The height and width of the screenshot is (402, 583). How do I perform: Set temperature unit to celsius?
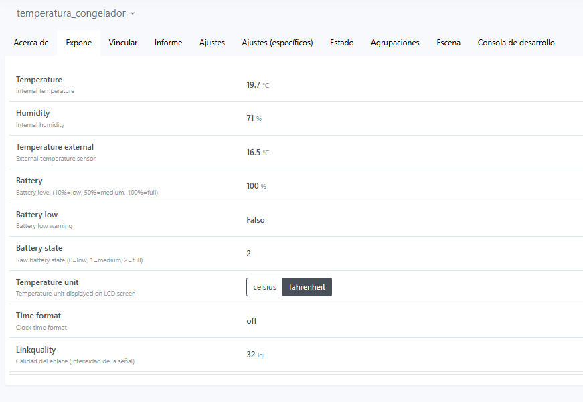coord(264,287)
